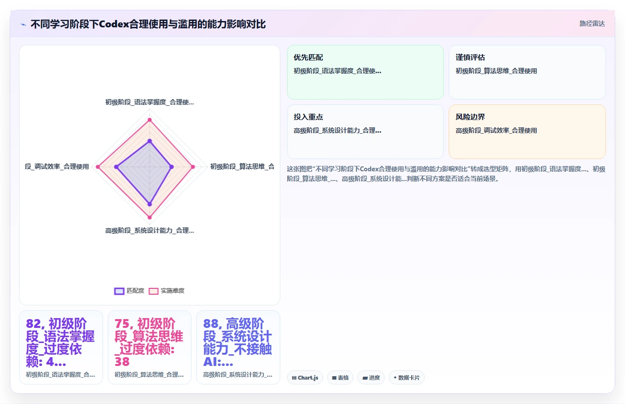625x404 pixels.
Task: Click the 进度 tag icon
Action: click(365, 378)
